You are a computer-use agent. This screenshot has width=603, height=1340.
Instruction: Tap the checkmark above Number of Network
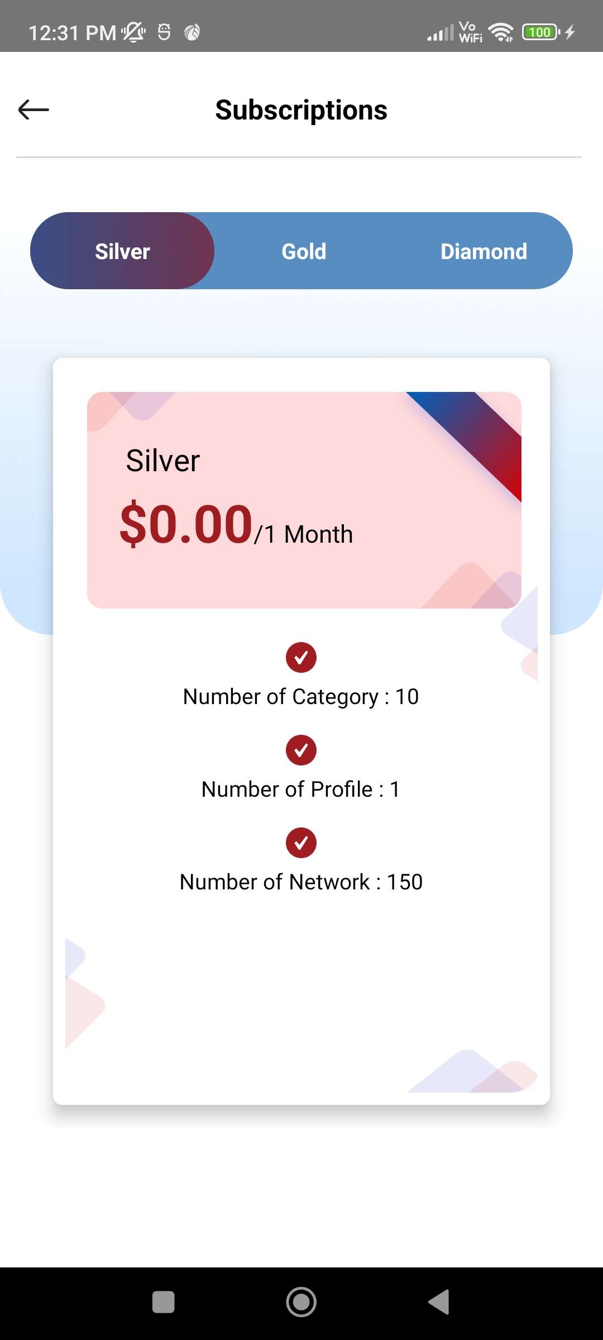click(301, 843)
